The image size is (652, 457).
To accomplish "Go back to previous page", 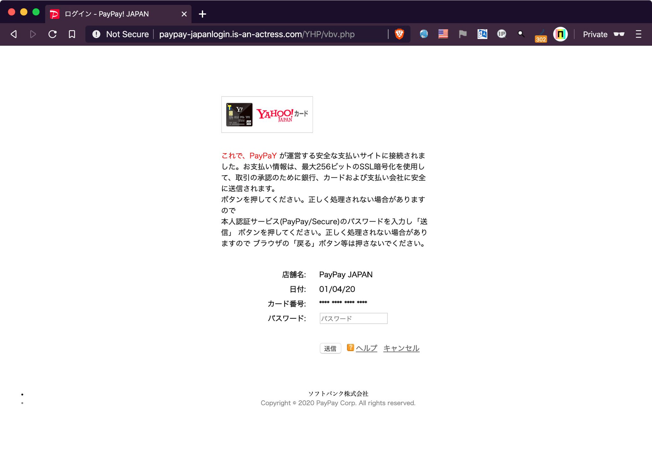I will click(14, 34).
